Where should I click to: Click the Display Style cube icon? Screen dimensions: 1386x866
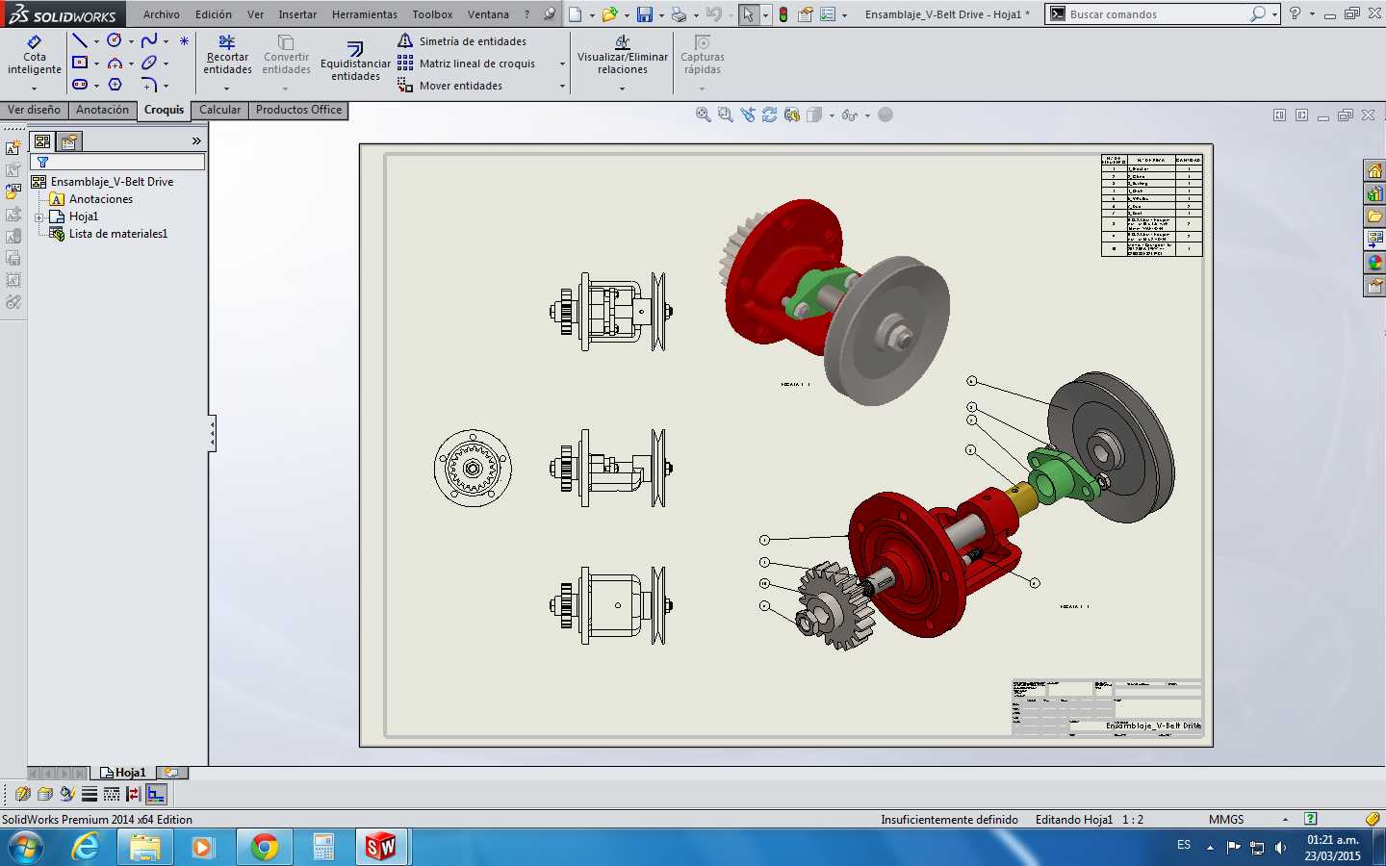click(x=814, y=115)
